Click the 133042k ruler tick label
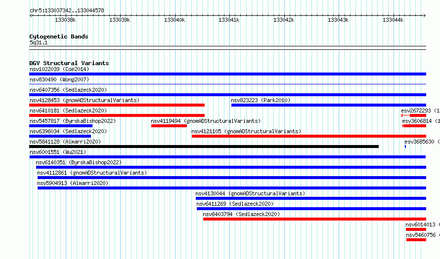440x259 pixels. tap(284, 20)
